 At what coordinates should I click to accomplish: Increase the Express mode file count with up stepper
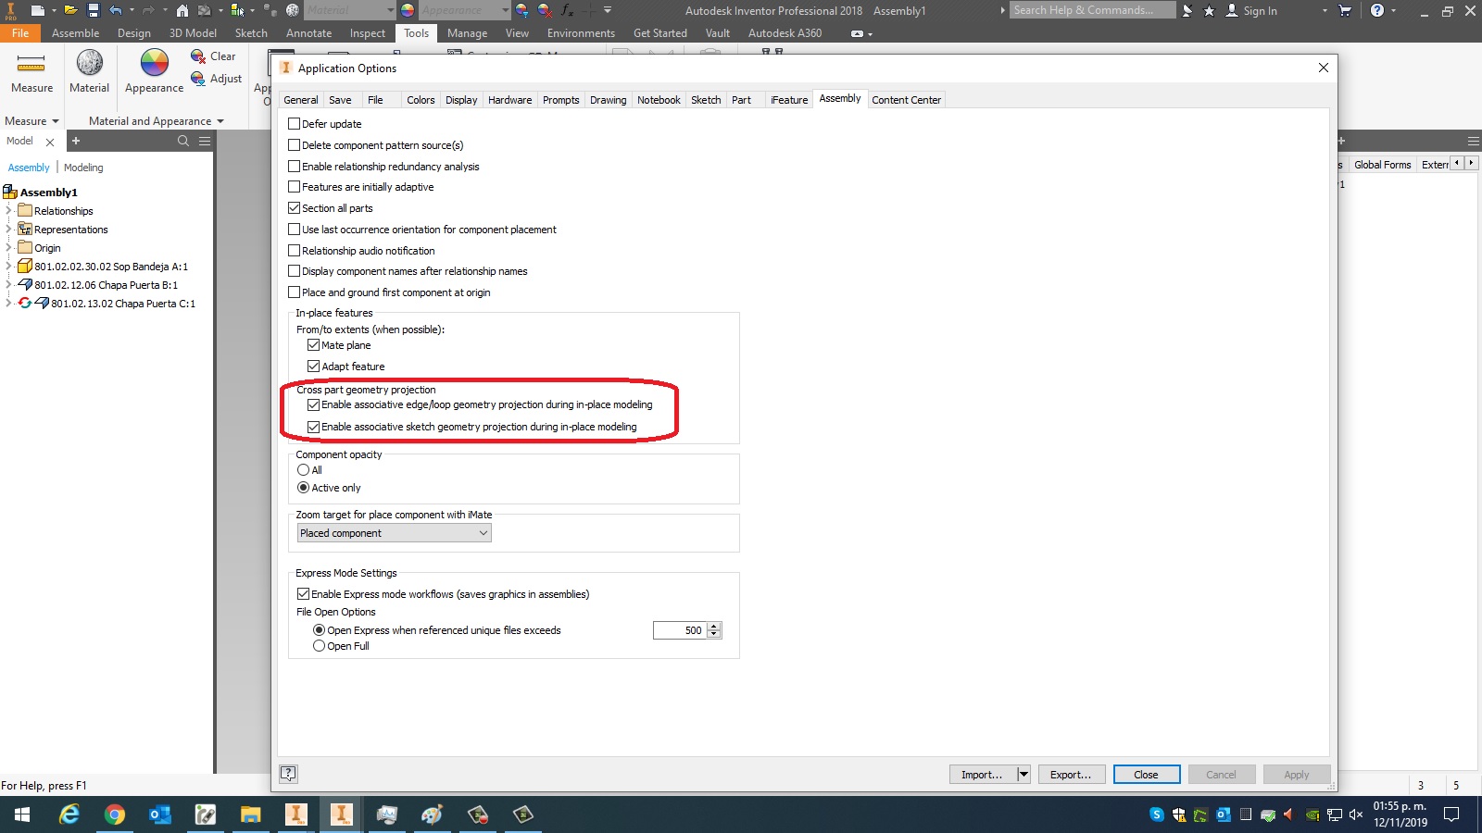click(x=713, y=626)
